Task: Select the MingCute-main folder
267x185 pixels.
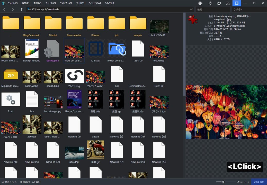Action: (32, 26)
